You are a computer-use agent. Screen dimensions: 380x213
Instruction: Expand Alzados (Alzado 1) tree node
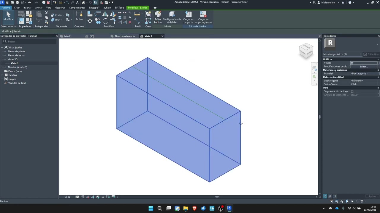[5, 67]
